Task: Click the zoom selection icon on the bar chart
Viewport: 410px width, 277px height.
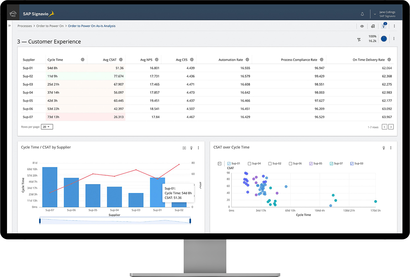Action: tap(184, 148)
